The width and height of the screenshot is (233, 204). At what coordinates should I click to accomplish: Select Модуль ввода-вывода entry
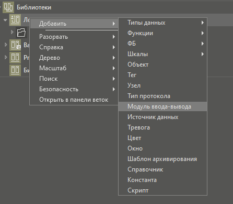click(162, 106)
